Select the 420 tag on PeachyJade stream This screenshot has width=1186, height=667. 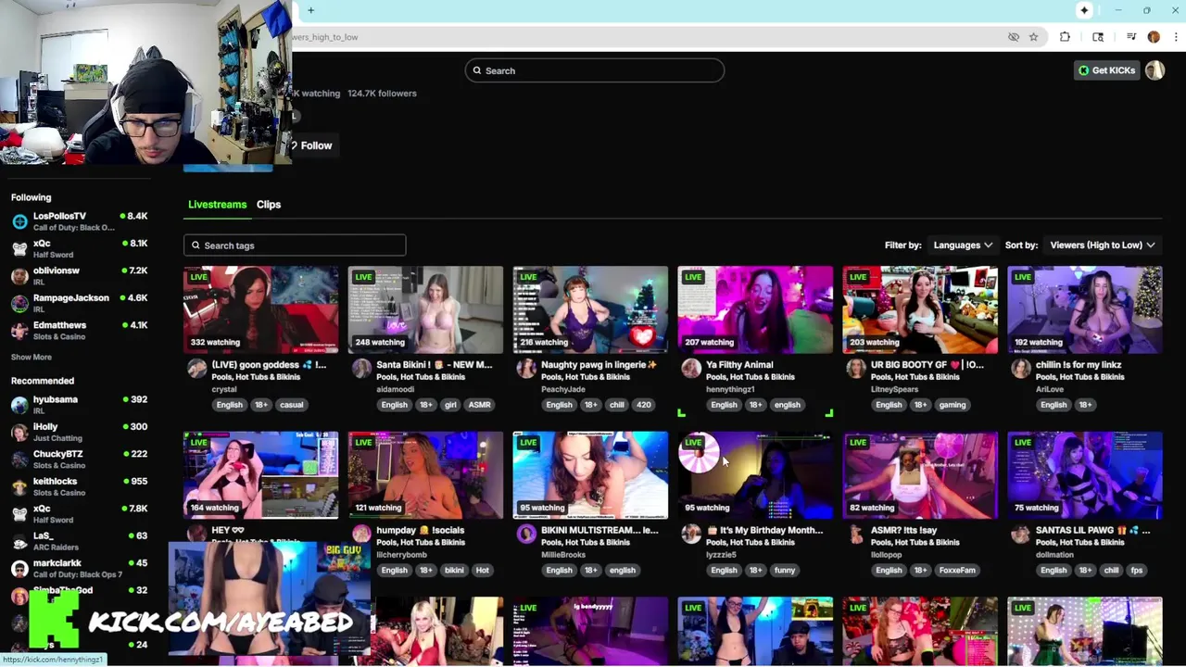643,405
